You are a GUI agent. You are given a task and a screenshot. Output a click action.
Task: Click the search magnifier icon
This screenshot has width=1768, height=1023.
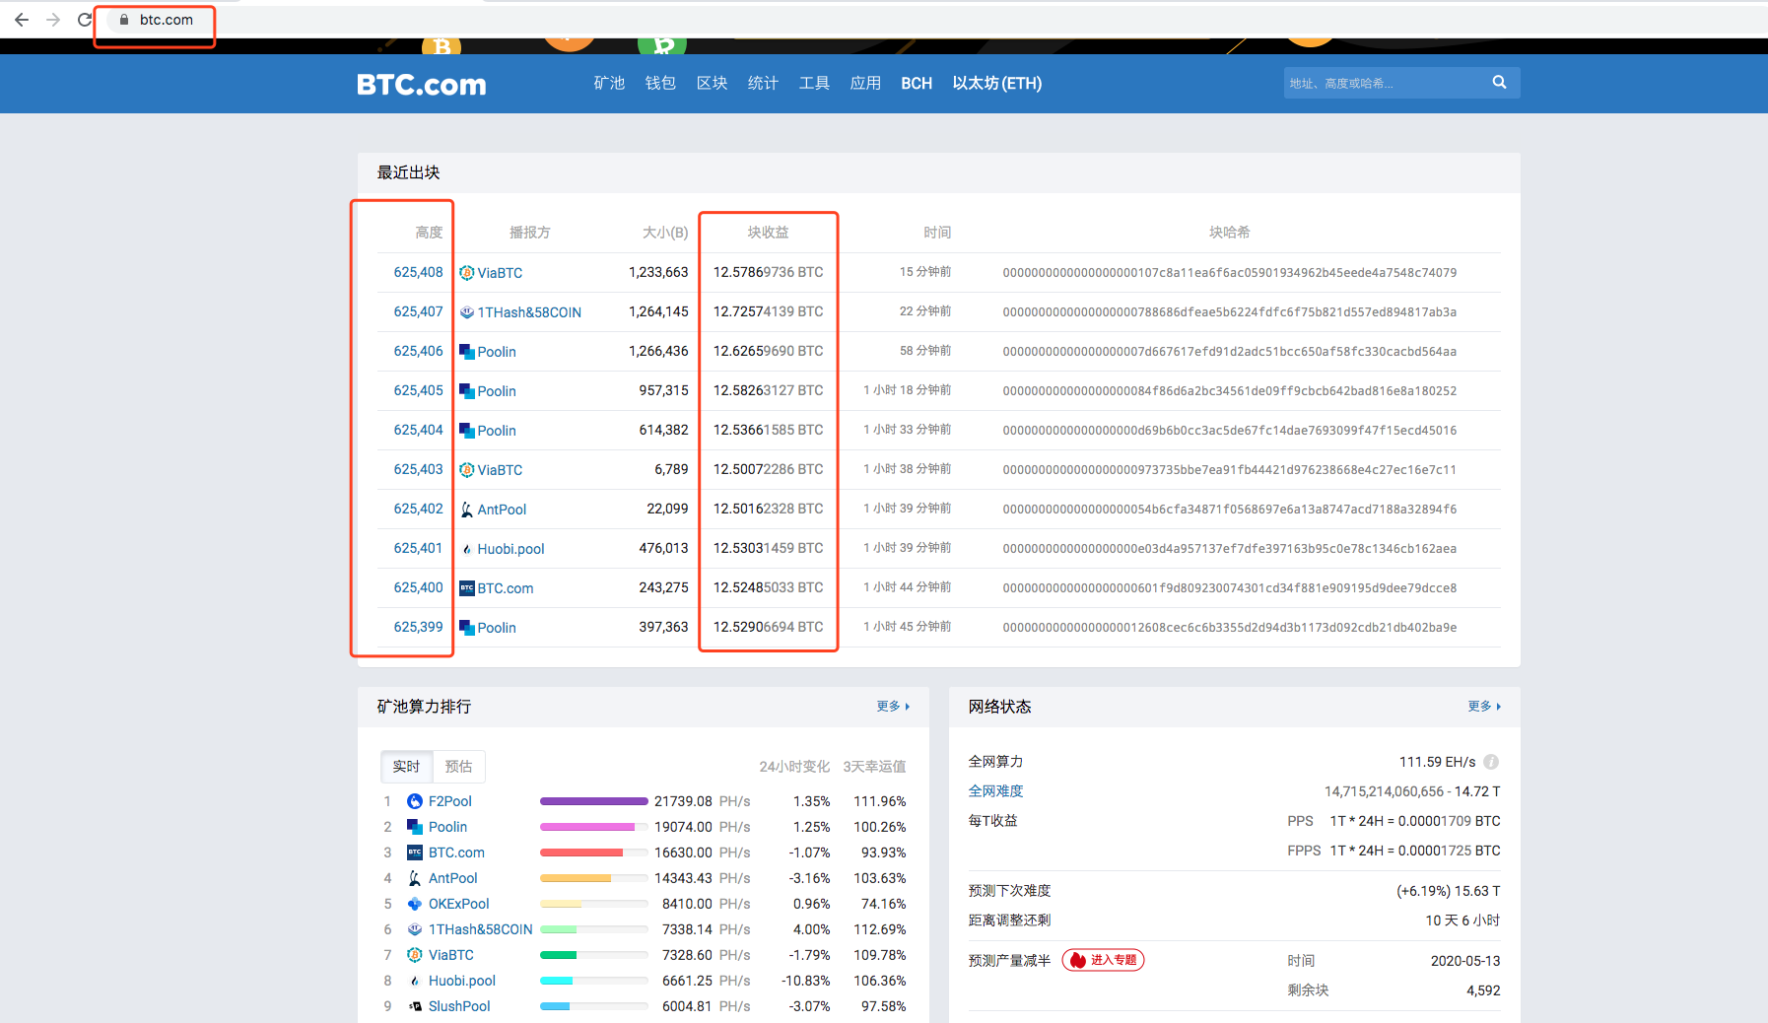pyautogui.click(x=1499, y=83)
